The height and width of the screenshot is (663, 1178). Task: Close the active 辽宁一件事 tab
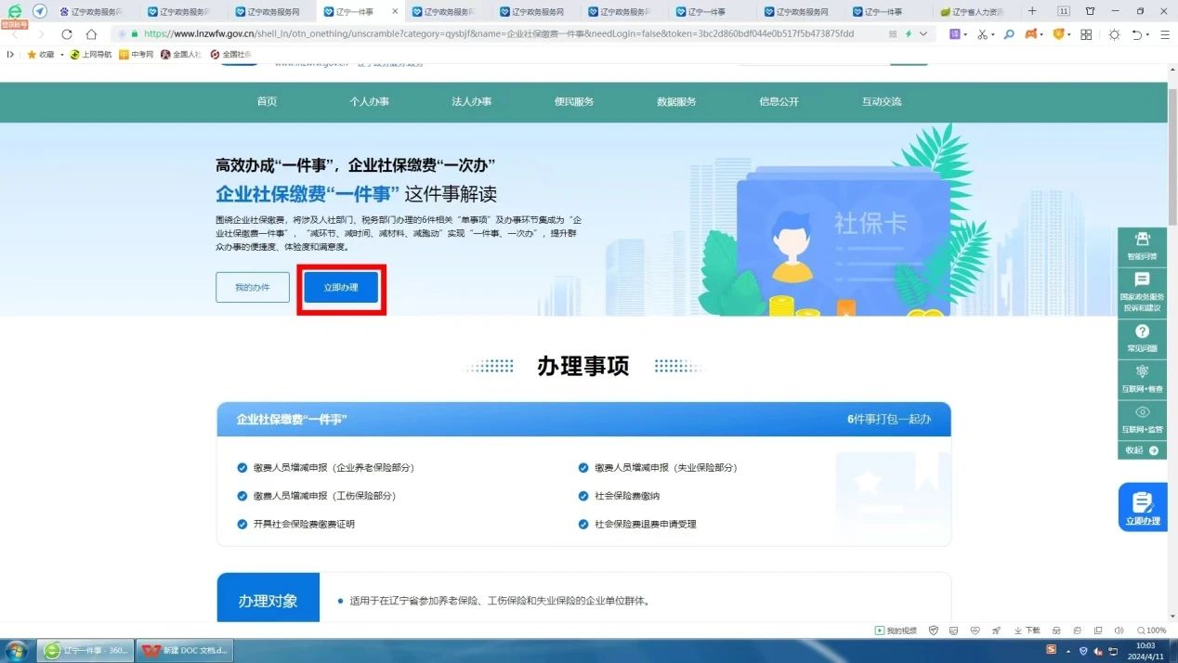(x=396, y=12)
